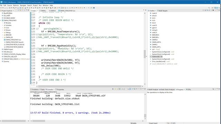The width and height of the screenshot is (221, 124).
Task: Open the Source menu
Action: click(x=10, y=6)
